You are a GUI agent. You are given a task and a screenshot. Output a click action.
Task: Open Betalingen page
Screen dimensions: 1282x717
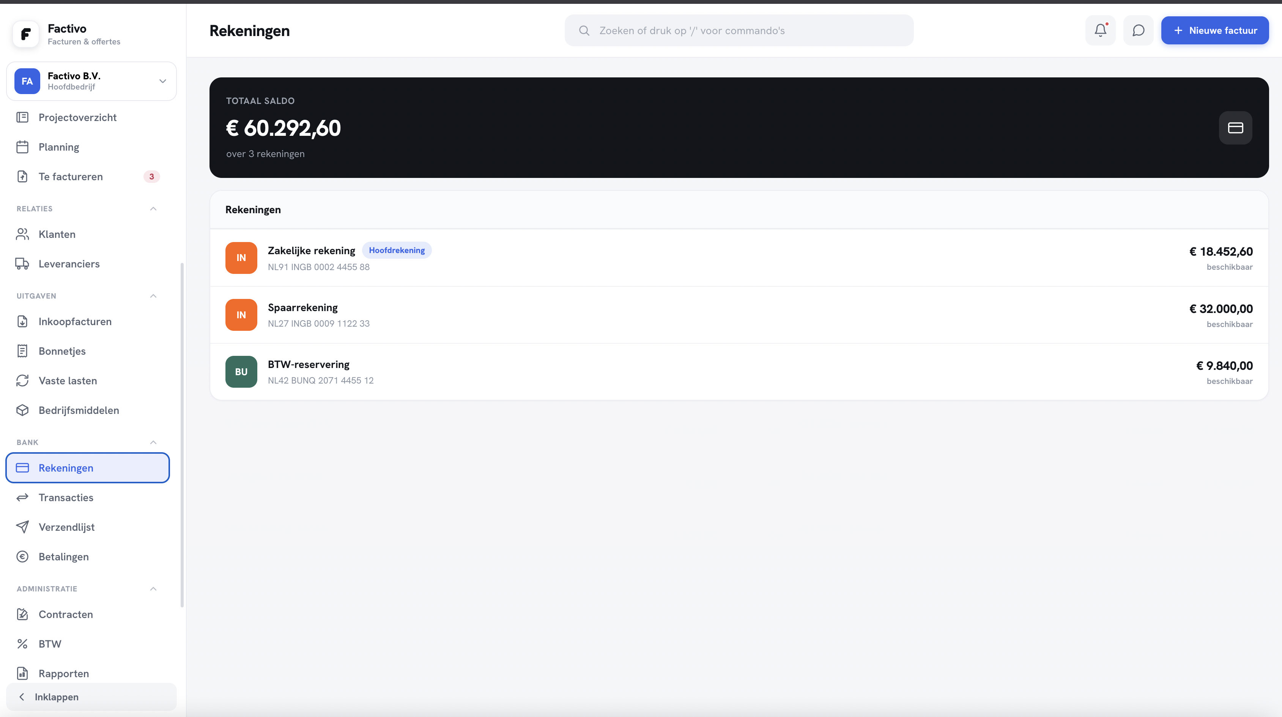pyautogui.click(x=88, y=557)
